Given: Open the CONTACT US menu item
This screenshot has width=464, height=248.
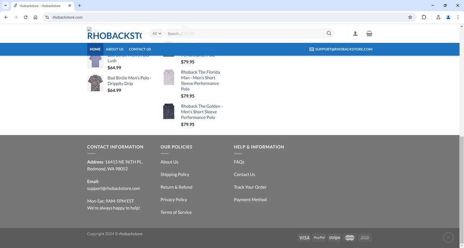Looking at the screenshot, I should click(140, 49).
